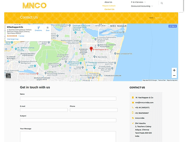Click the Home breadcrumb link
190x142 pixels.
pos(151,18)
